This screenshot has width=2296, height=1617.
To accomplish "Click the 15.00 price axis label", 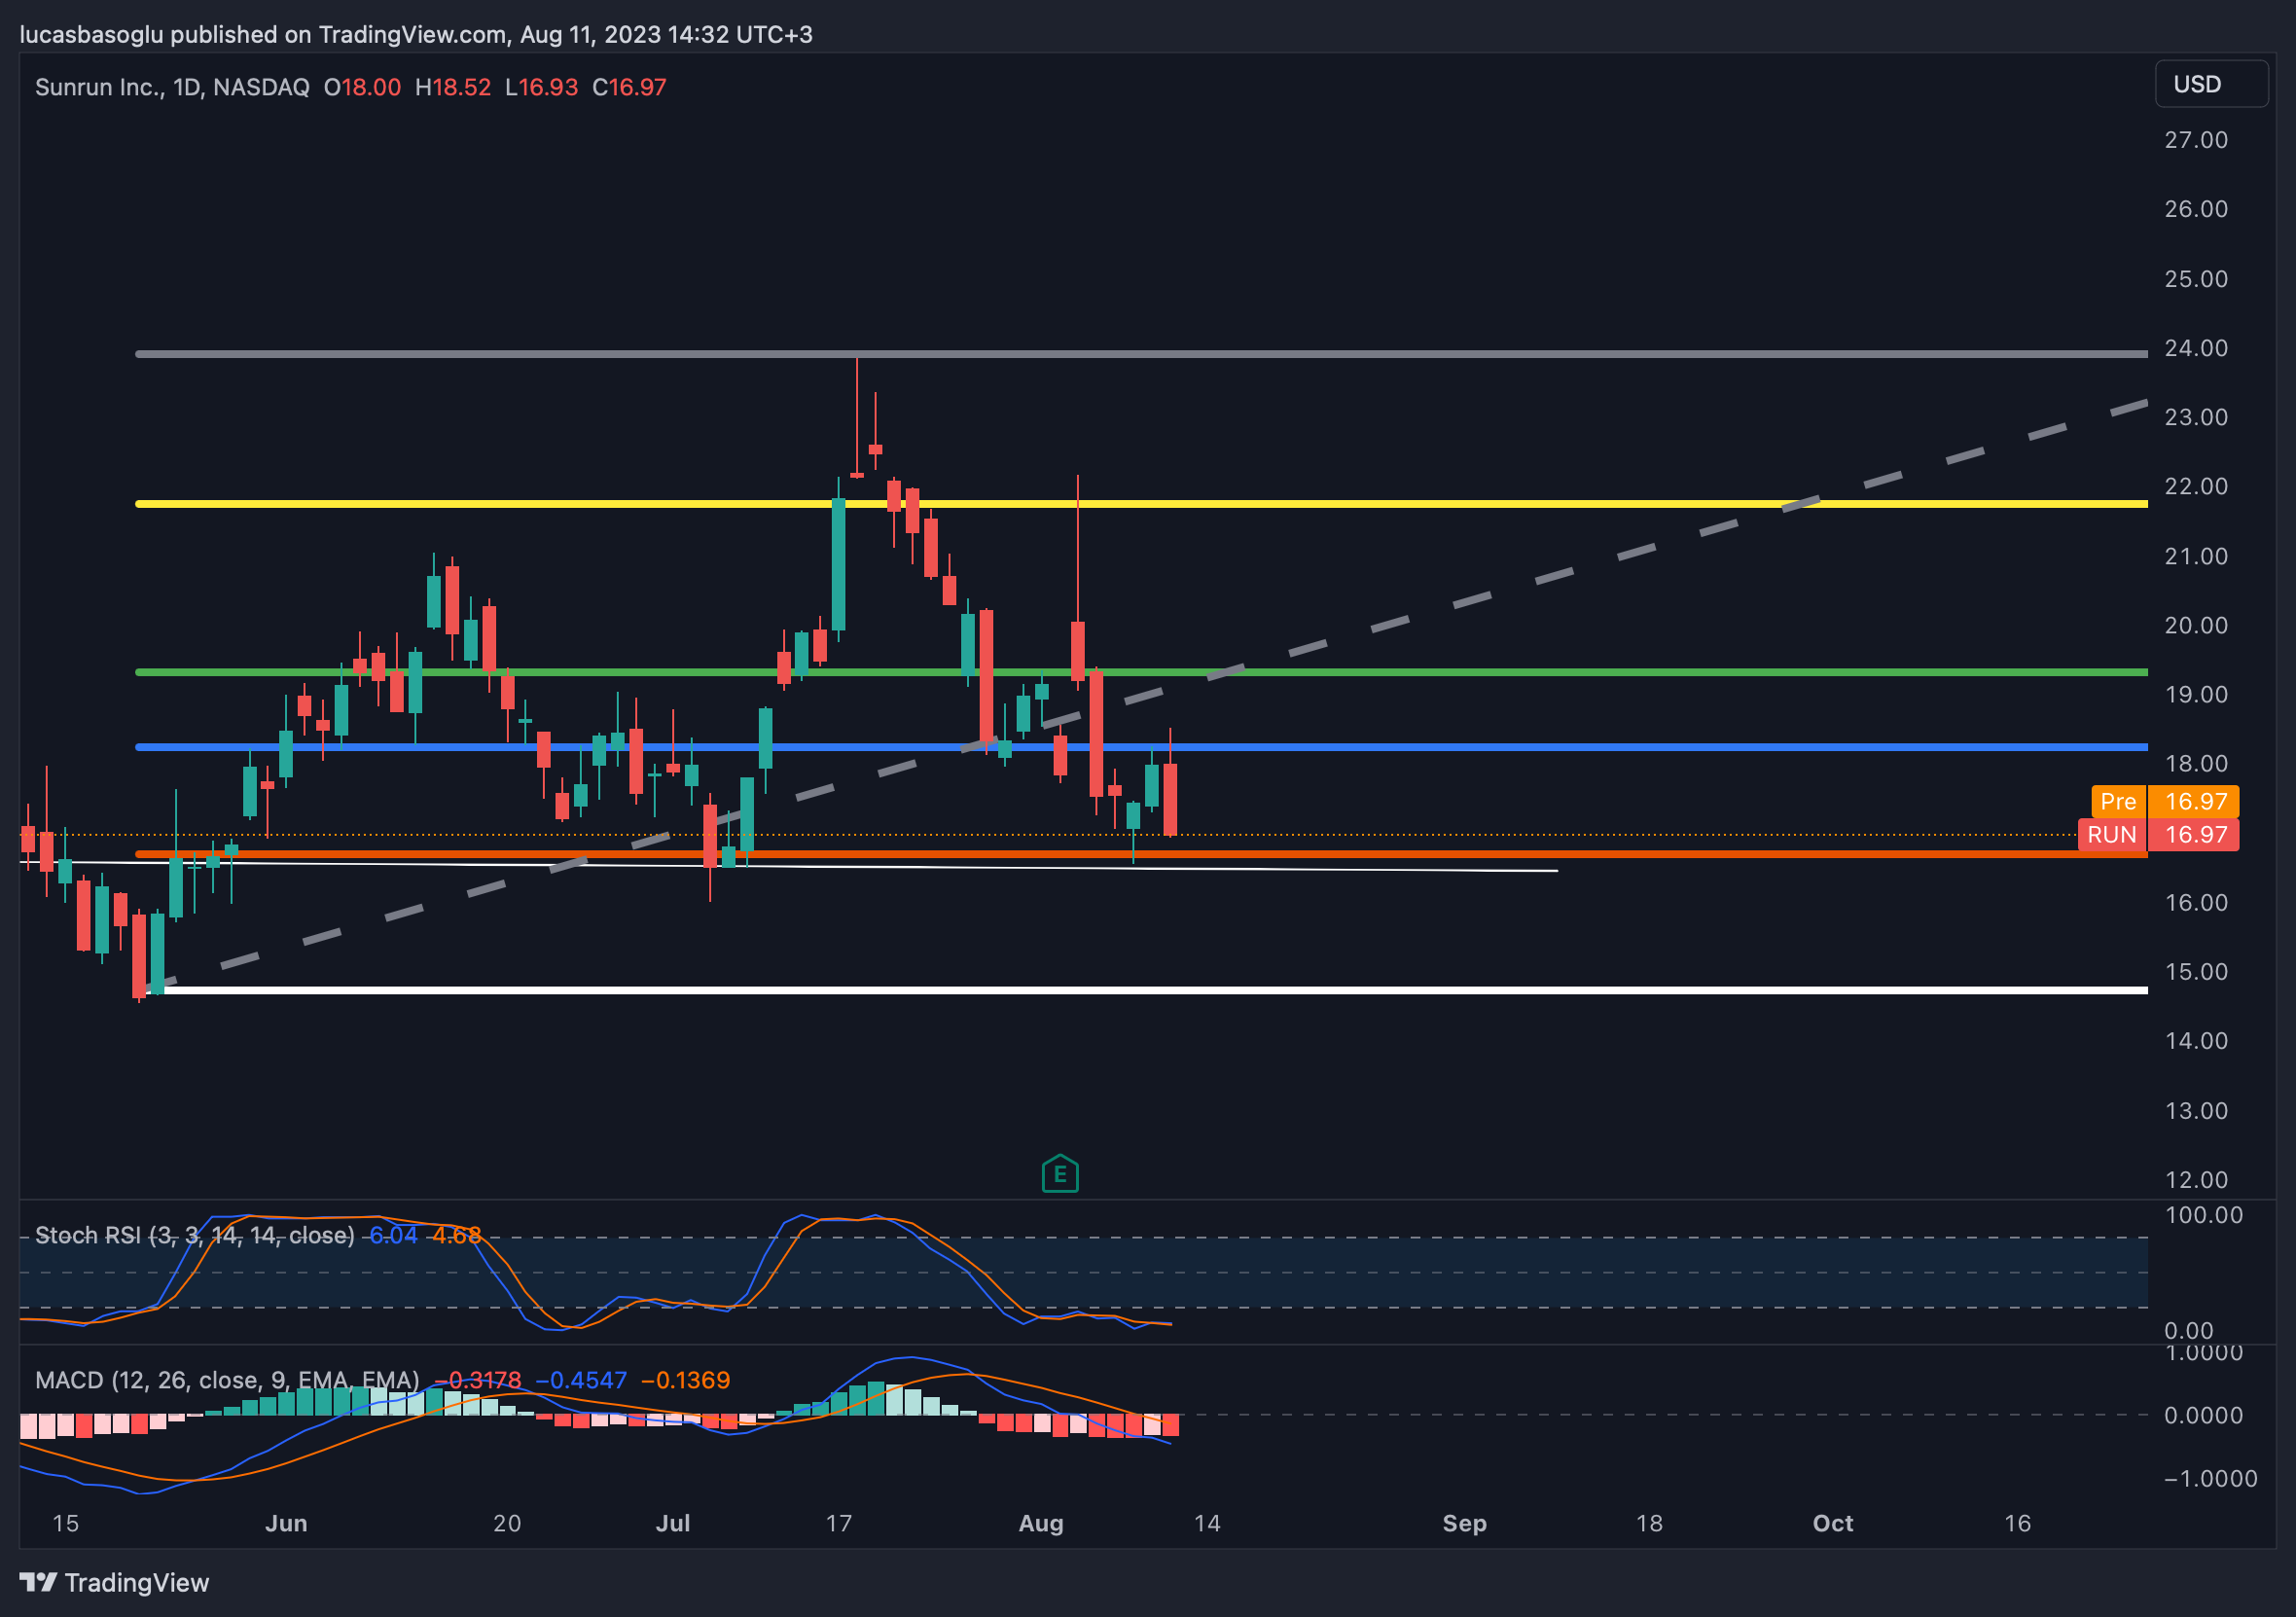I will pos(2196,972).
